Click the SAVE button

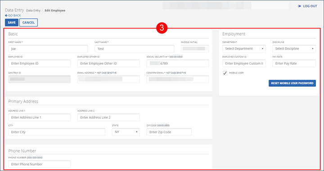coord(12,22)
